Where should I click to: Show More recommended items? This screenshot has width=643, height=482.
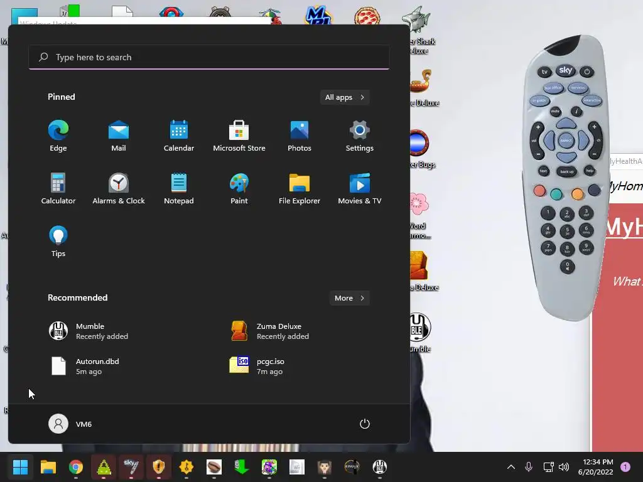[349, 298]
